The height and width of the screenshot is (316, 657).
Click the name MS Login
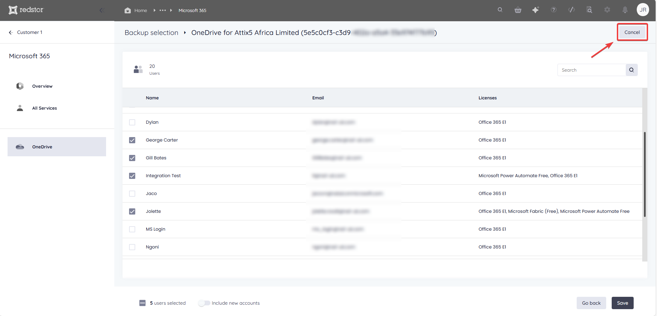[x=155, y=229]
